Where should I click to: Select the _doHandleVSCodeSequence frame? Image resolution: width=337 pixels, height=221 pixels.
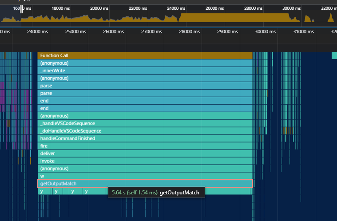(x=145, y=131)
